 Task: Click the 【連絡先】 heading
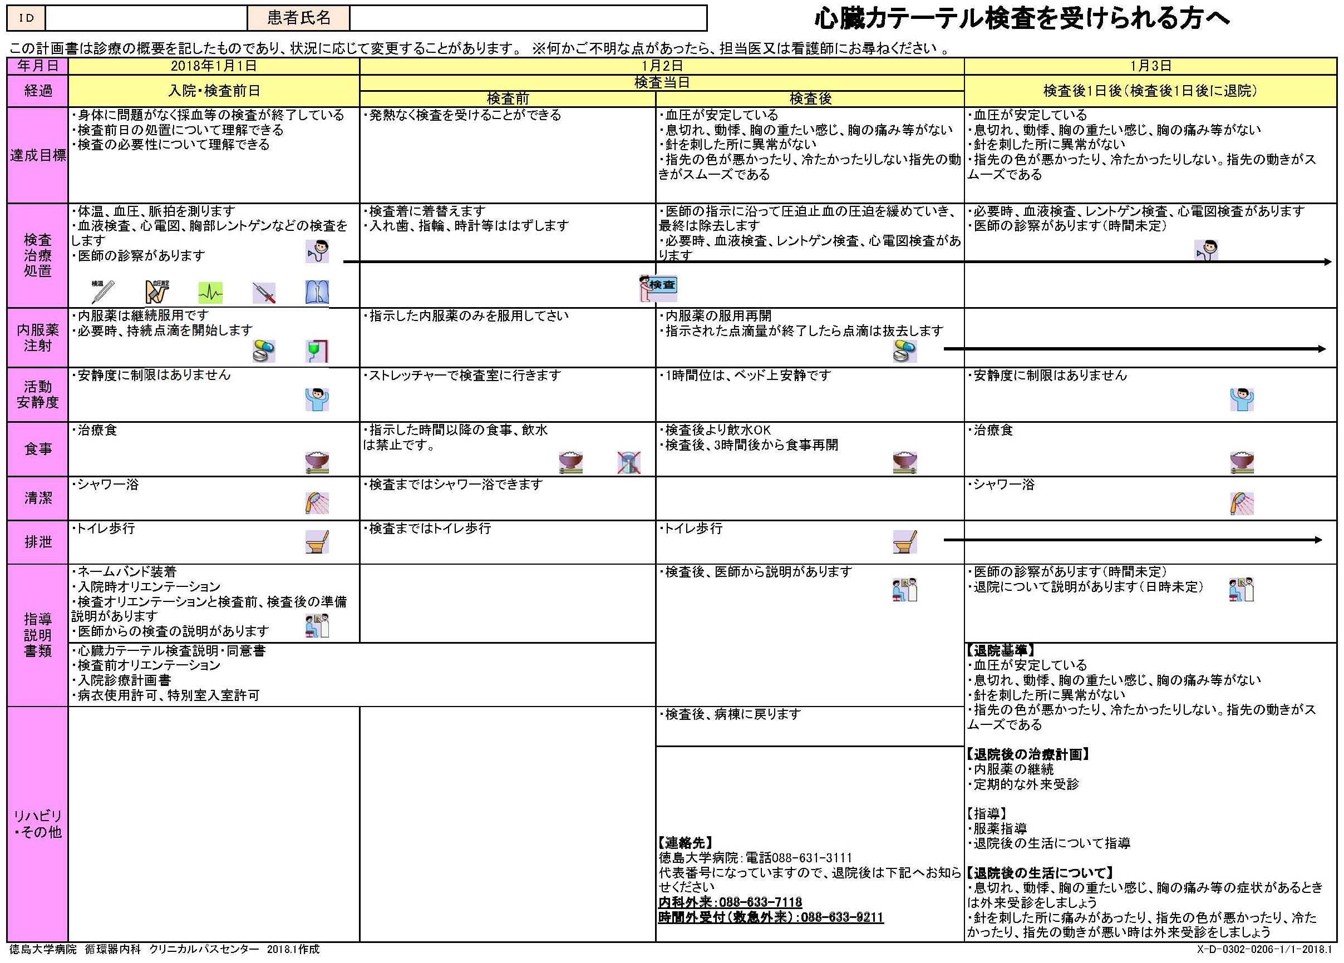coord(686,842)
